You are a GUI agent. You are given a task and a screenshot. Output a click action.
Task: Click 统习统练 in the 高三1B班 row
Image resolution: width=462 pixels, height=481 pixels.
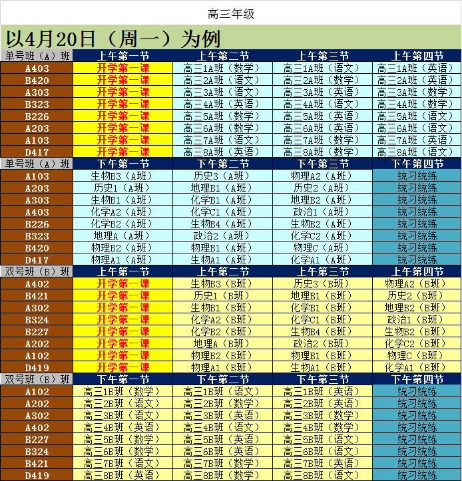tap(417, 391)
